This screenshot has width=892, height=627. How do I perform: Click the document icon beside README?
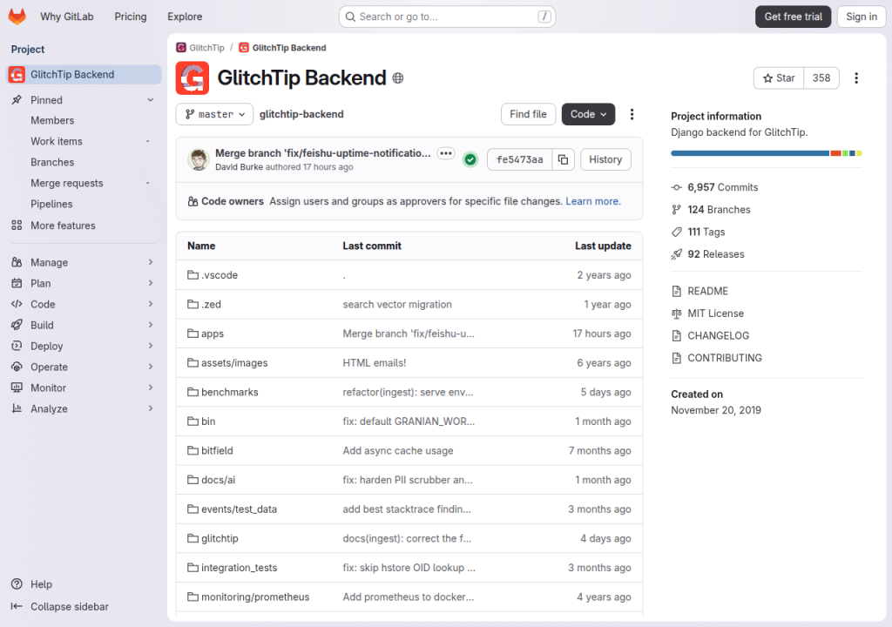point(676,292)
